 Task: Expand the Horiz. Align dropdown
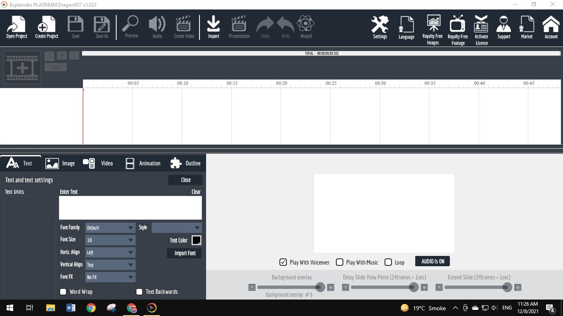click(110, 252)
